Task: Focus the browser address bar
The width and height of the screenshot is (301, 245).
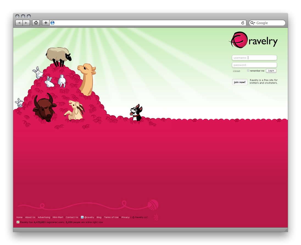Action: pos(148,23)
